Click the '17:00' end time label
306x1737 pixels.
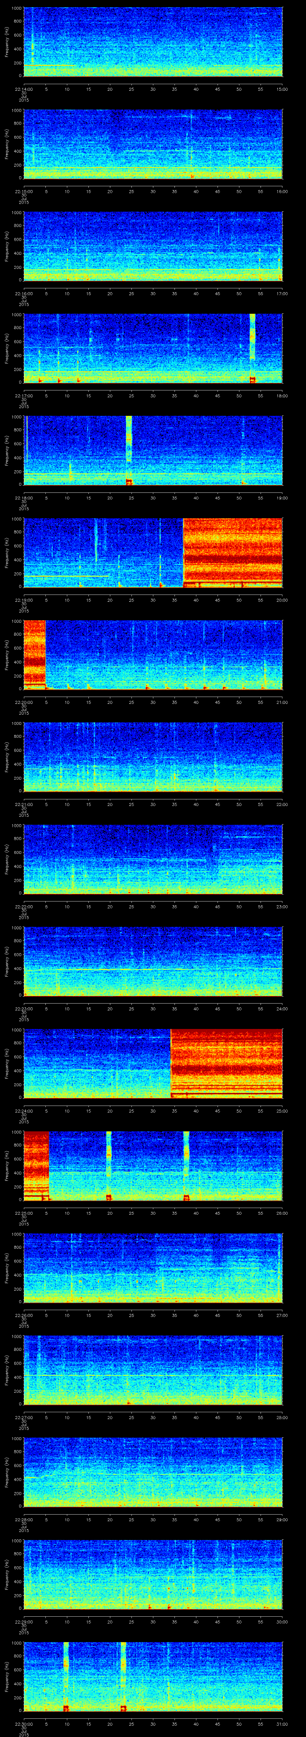(282, 293)
